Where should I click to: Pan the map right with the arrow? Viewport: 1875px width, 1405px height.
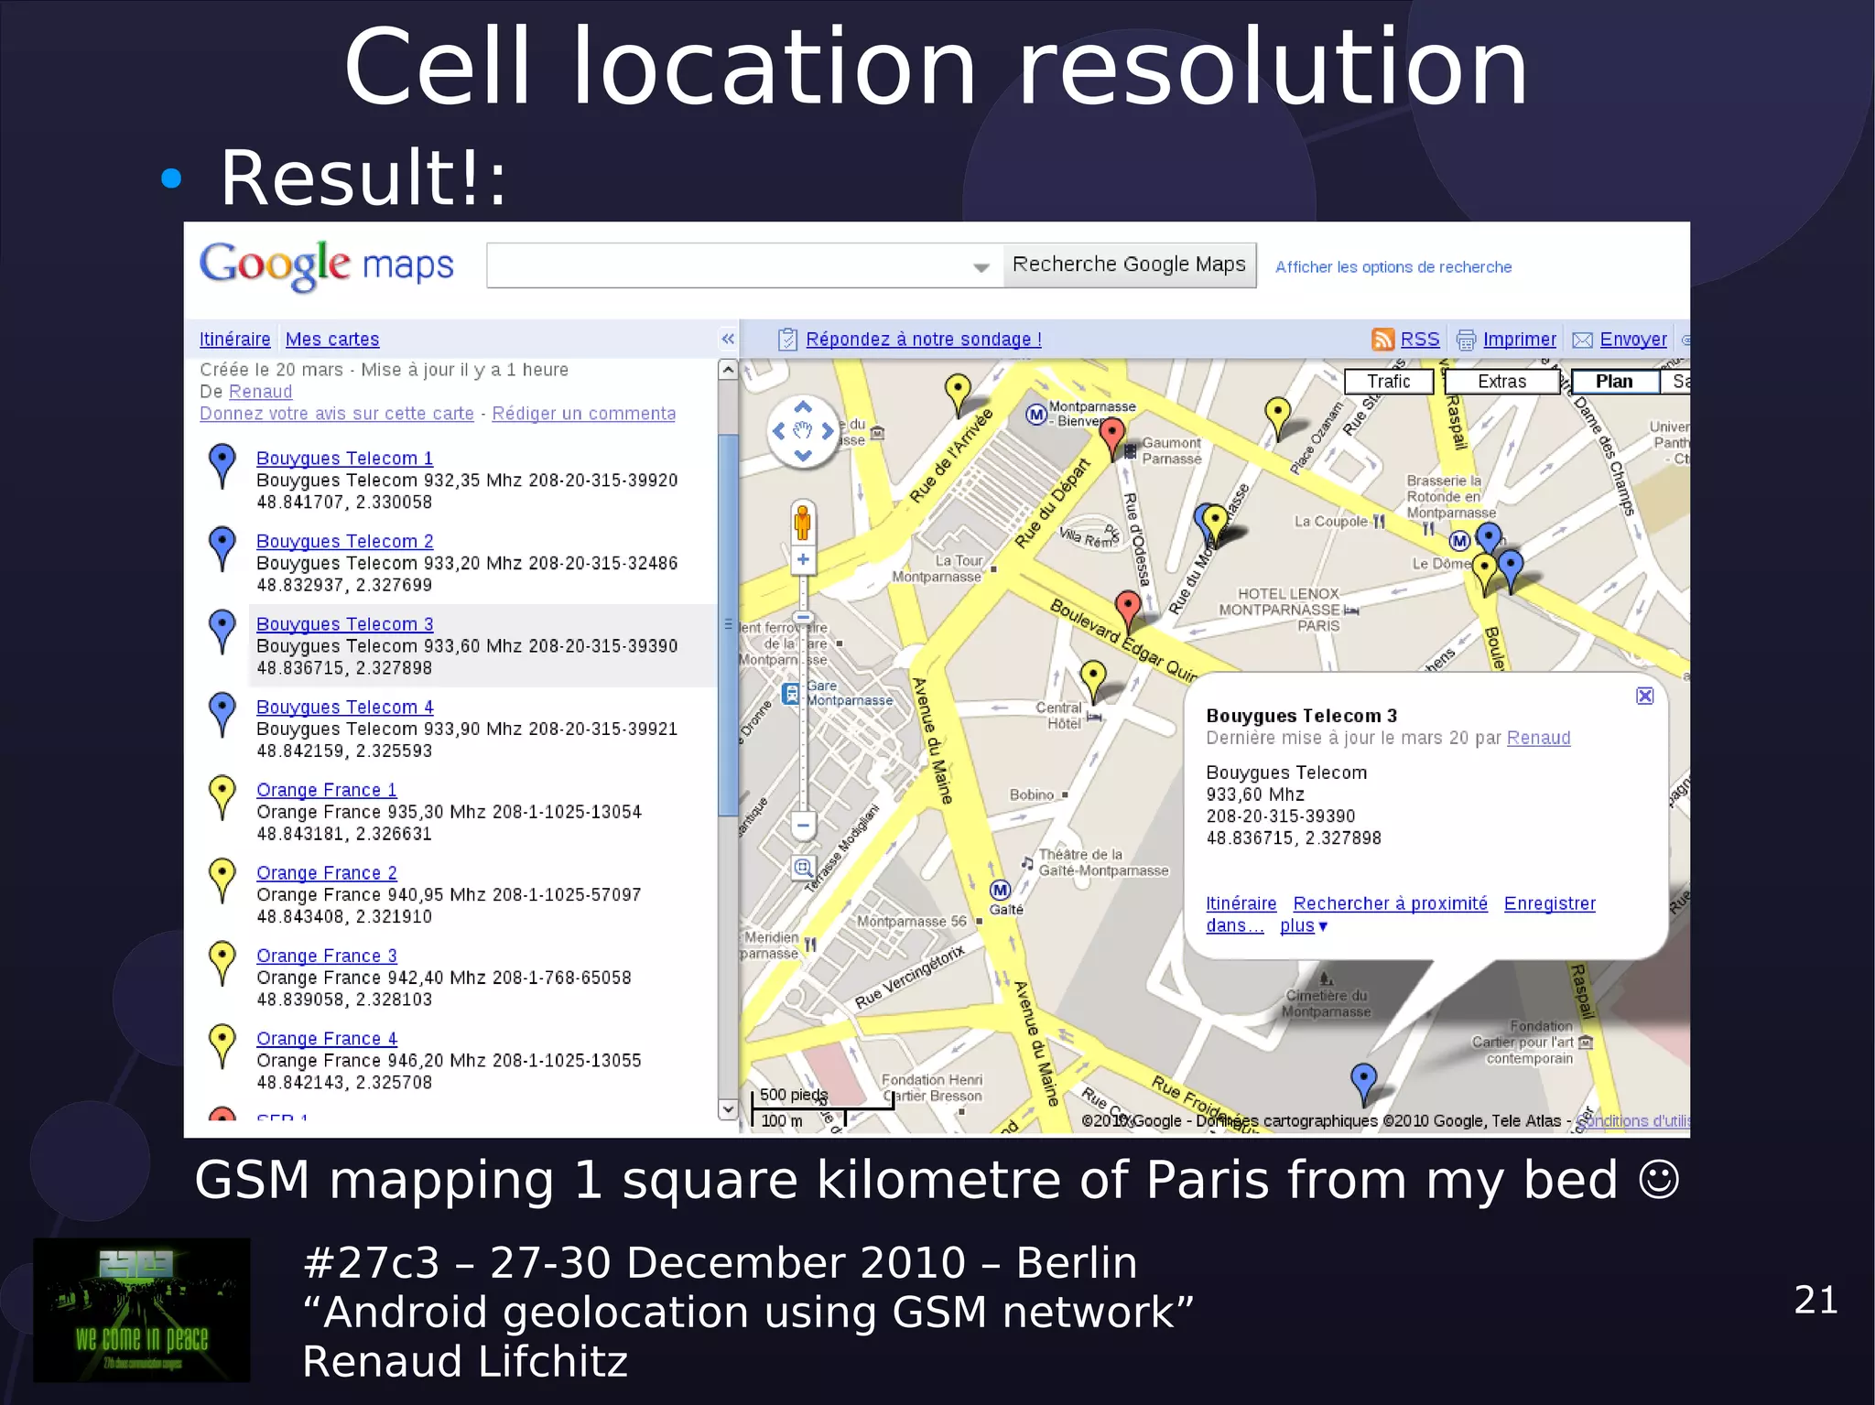click(x=828, y=430)
